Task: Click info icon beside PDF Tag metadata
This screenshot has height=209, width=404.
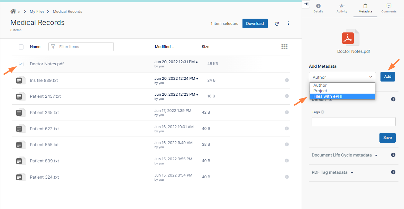Action: pyautogui.click(x=393, y=172)
